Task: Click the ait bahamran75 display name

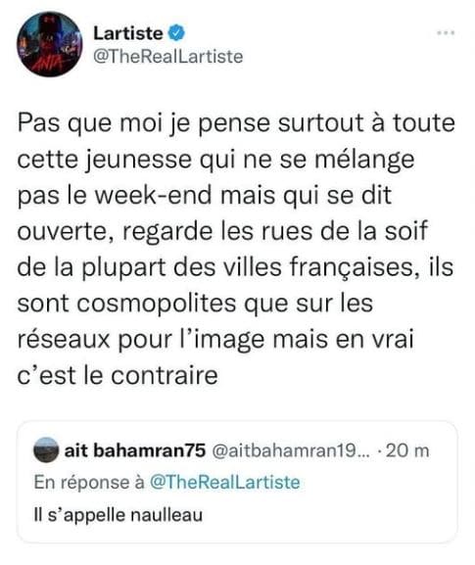Action: tap(135, 450)
